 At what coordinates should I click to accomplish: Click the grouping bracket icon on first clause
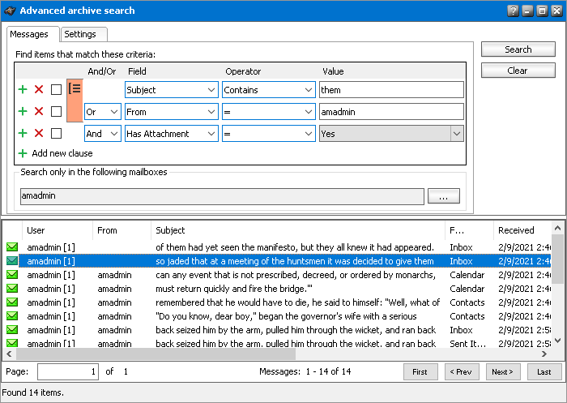point(75,89)
